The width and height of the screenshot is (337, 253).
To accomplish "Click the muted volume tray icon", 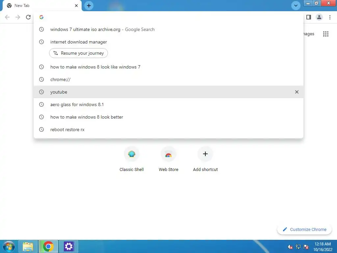I will 290,247.
